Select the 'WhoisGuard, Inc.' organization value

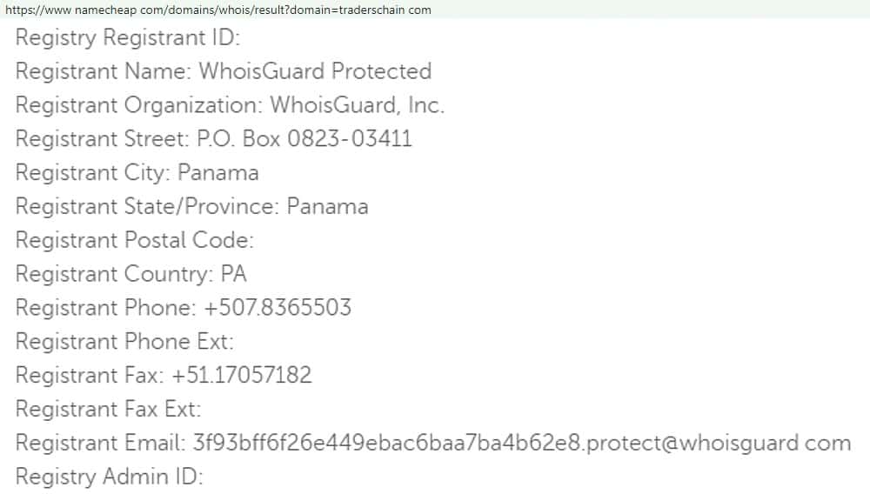tap(357, 105)
